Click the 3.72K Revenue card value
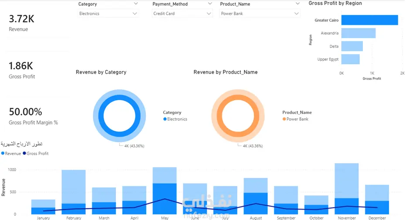 pyautogui.click(x=22, y=19)
